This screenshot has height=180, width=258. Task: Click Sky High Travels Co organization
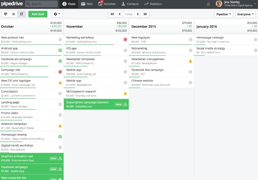tap(218, 42)
